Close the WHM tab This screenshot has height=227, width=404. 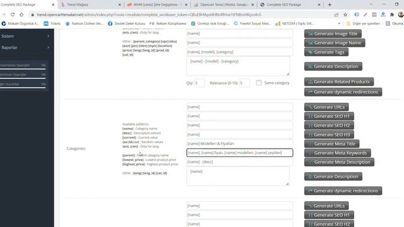coord(186,4)
